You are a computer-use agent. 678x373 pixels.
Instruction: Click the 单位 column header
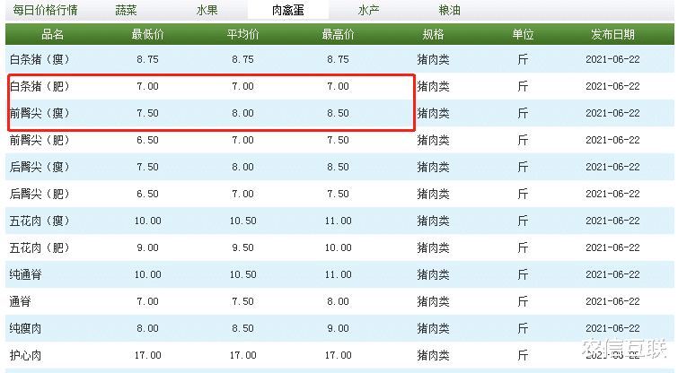pyautogui.click(x=524, y=34)
